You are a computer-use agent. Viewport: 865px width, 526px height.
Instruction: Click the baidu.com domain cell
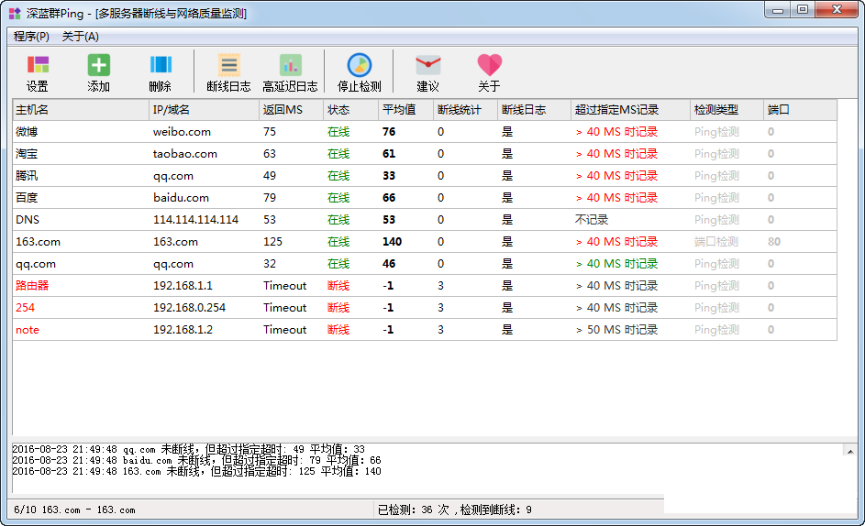(181, 198)
